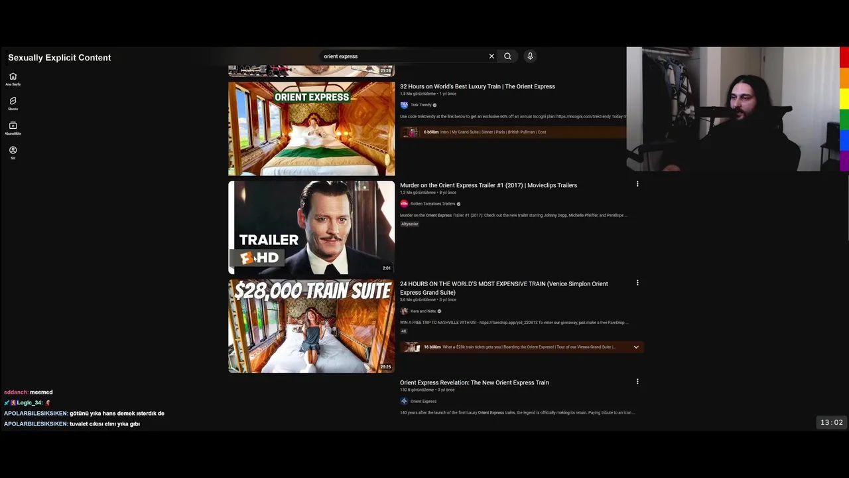Screen dimensions: 849x478
Task: Clear the search text with the X icon
Action: point(491,56)
